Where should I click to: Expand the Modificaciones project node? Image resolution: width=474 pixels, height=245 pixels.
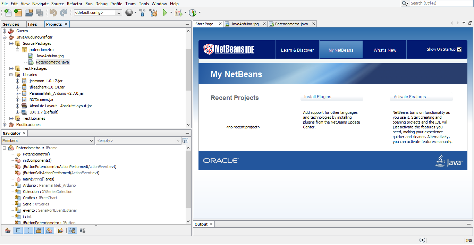point(5,125)
